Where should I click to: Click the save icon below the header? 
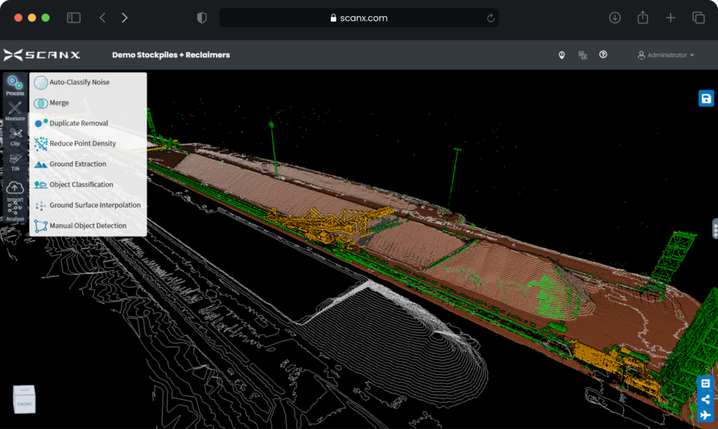coord(705,98)
